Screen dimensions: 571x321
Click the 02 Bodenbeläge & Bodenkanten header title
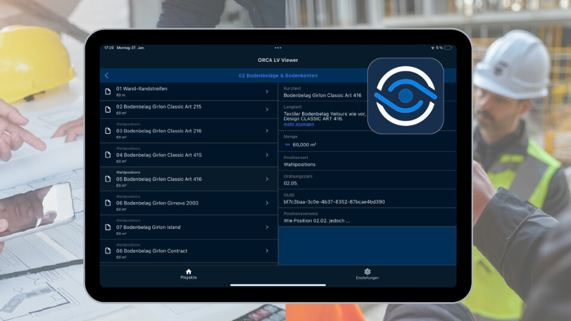[x=278, y=75]
